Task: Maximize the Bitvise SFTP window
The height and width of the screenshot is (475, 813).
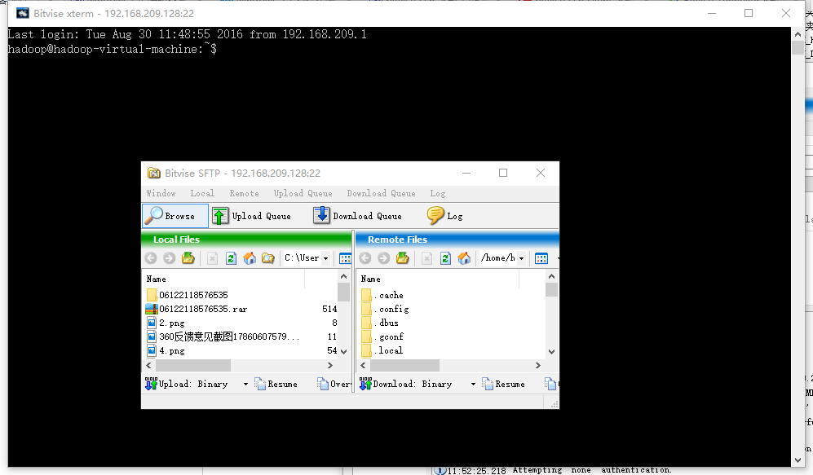Action: (503, 173)
